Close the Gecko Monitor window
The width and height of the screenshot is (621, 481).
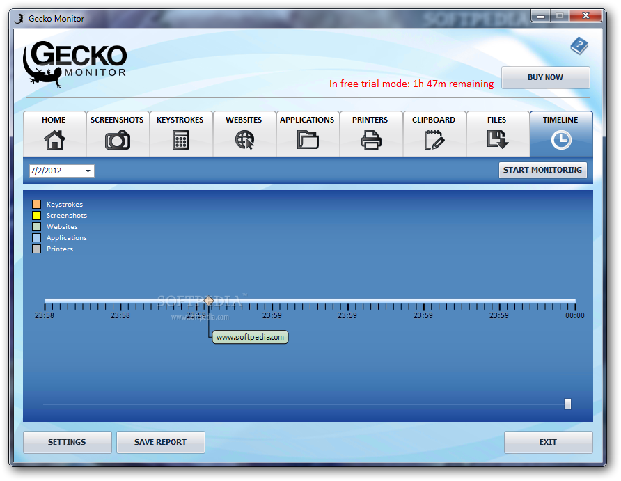(x=585, y=16)
